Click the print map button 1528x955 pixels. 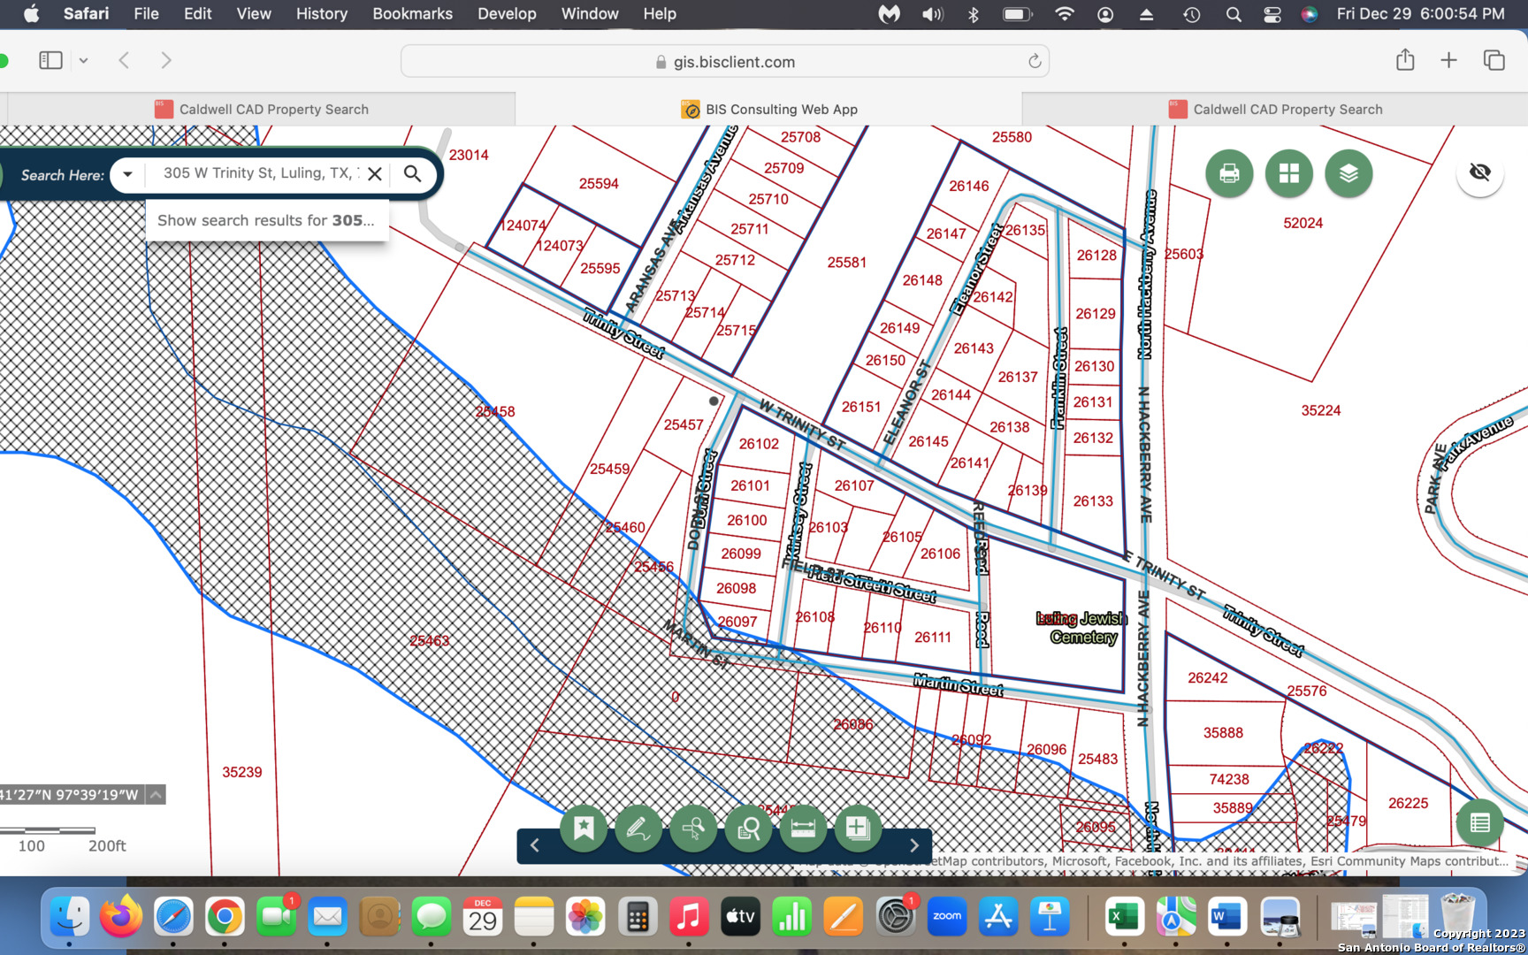[1228, 173]
